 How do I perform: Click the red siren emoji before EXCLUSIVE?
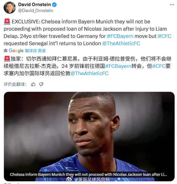7,22
